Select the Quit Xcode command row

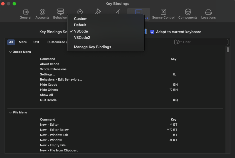pos(115,100)
